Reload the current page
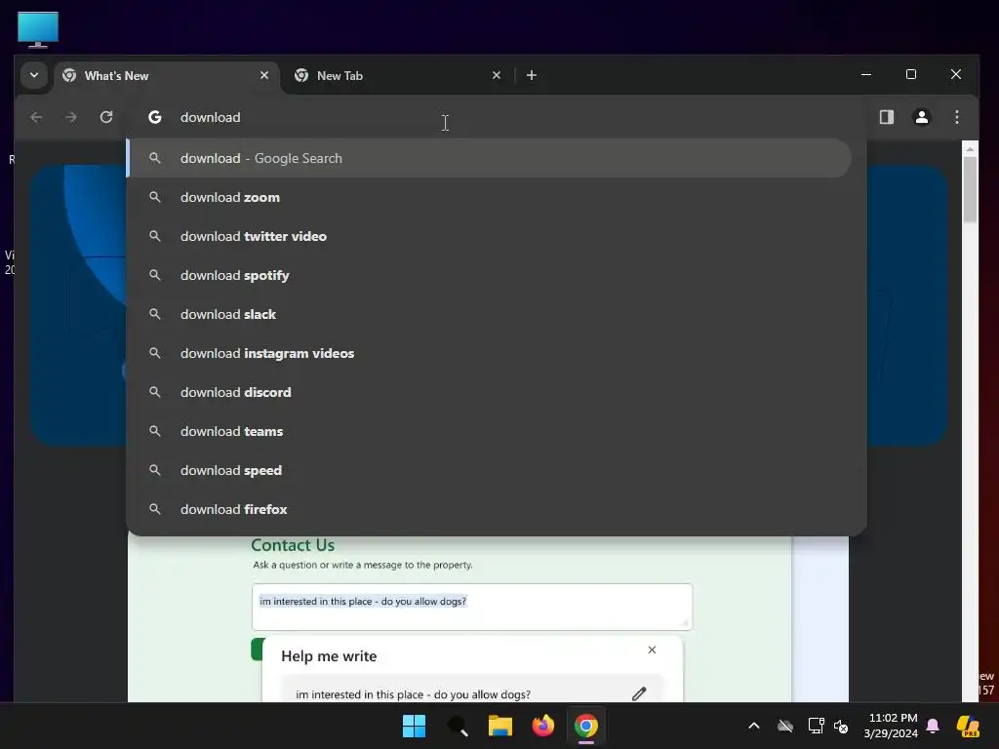 [x=106, y=117]
